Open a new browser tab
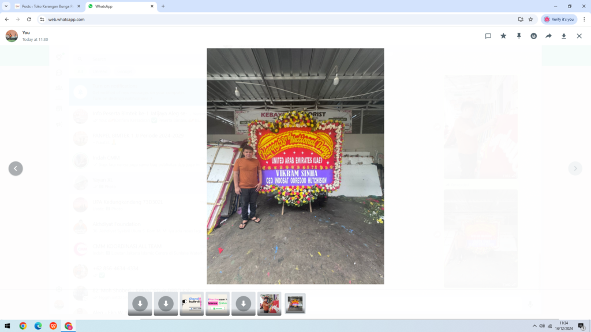The image size is (591, 332). tap(163, 6)
